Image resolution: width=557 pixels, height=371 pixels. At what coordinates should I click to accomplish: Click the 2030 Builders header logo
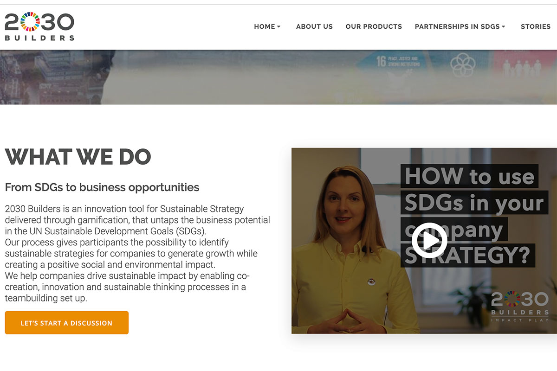(39, 26)
